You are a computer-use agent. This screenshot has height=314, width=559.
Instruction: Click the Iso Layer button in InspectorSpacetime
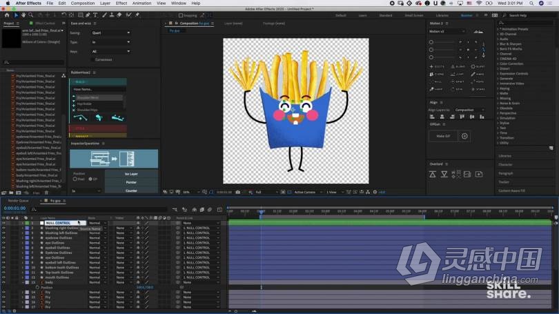[131, 174]
